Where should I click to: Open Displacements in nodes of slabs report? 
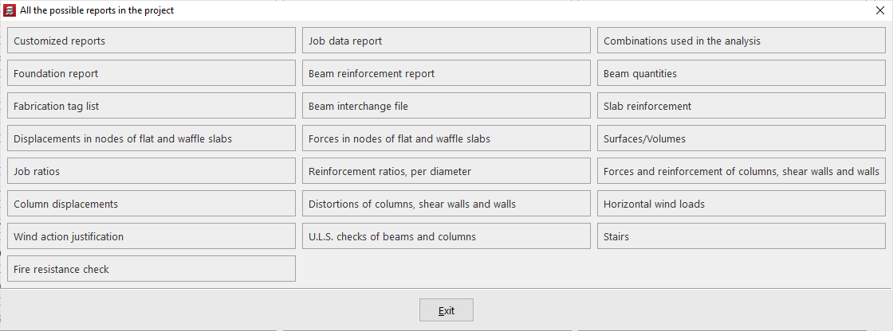pos(151,139)
